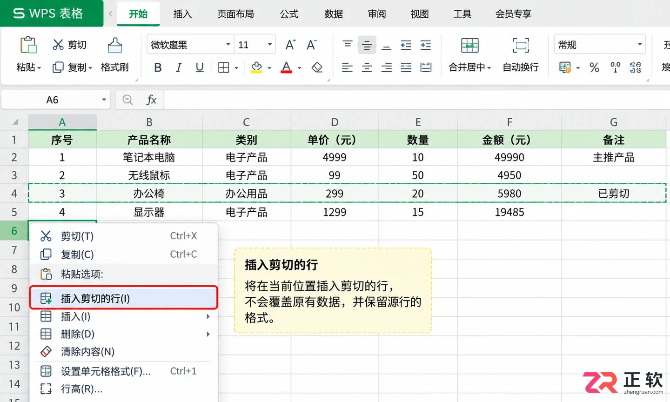Apply red font color
This screenshot has width=670, height=402.
pos(287,67)
